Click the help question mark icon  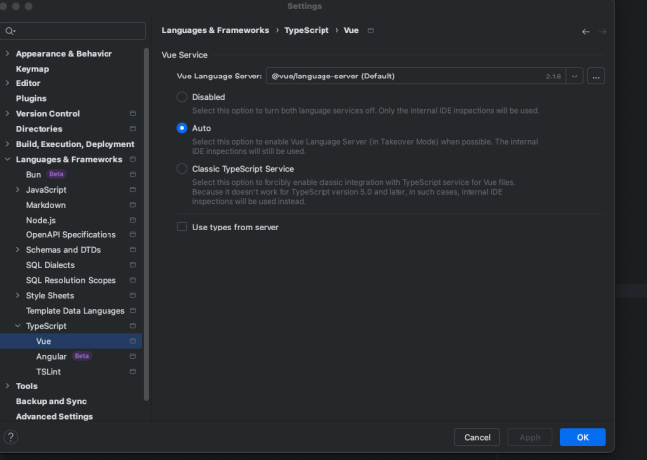pyautogui.click(x=11, y=437)
